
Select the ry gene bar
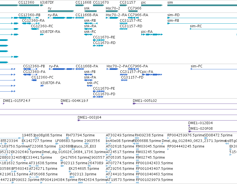pyautogui.click(x=61, y=11)
